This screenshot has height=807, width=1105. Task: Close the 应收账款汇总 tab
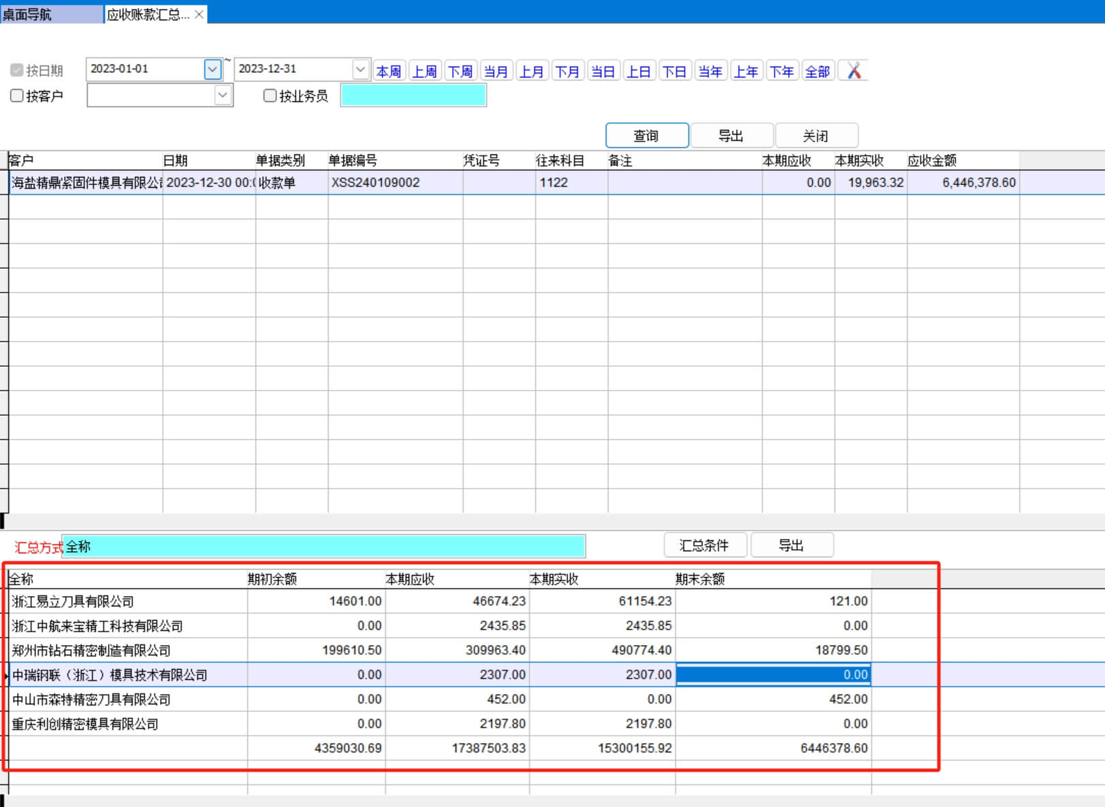199,14
